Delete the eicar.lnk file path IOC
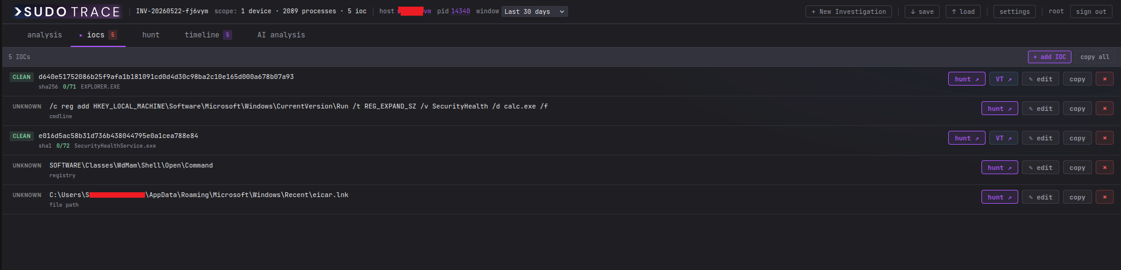Screen dimensions: 1121x270 1105,197
